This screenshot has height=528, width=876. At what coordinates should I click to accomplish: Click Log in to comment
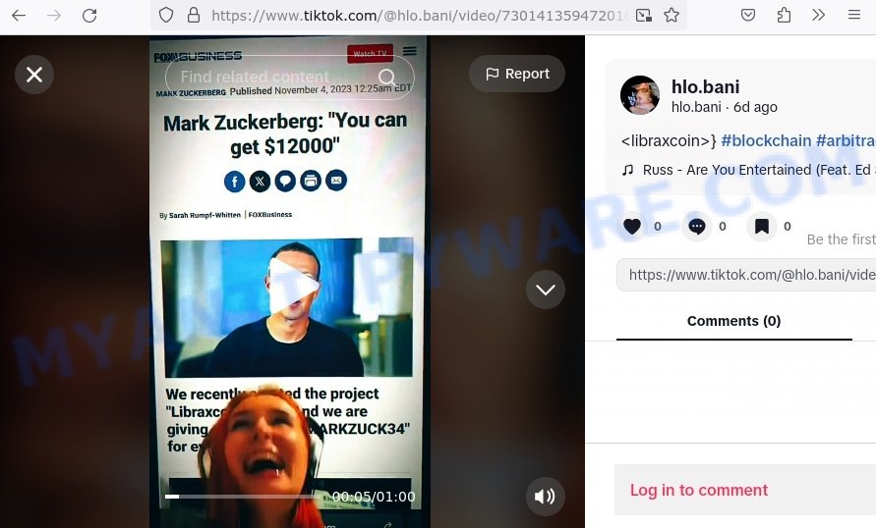699,490
